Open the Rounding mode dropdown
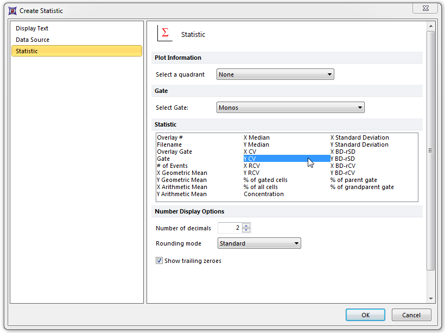Viewport: 445px width, 333px height. 259,243
